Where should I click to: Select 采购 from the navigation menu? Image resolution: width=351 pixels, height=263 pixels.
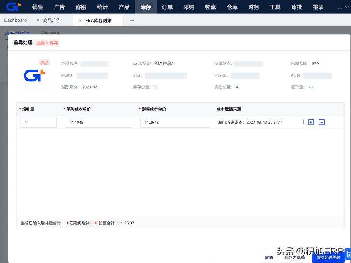(x=189, y=7)
